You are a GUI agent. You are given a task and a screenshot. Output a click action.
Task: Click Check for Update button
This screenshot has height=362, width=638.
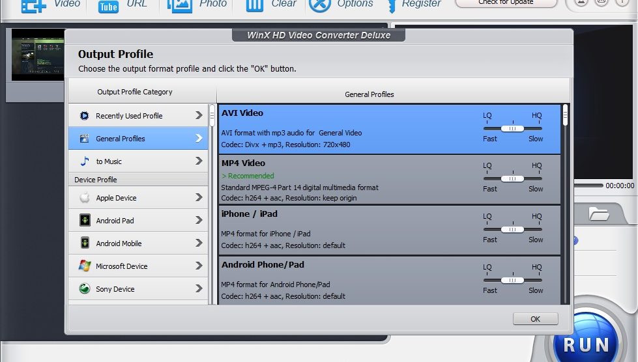506,3
